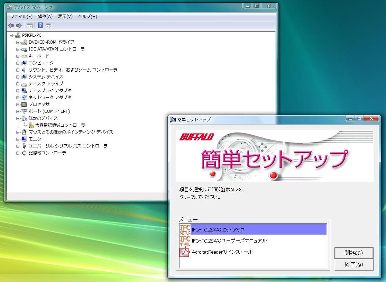Select the ネットワーク アダプタ icon

(x=24, y=98)
